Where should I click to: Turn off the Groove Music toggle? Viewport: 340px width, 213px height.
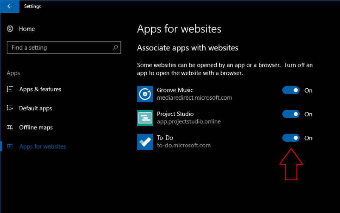(291, 90)
